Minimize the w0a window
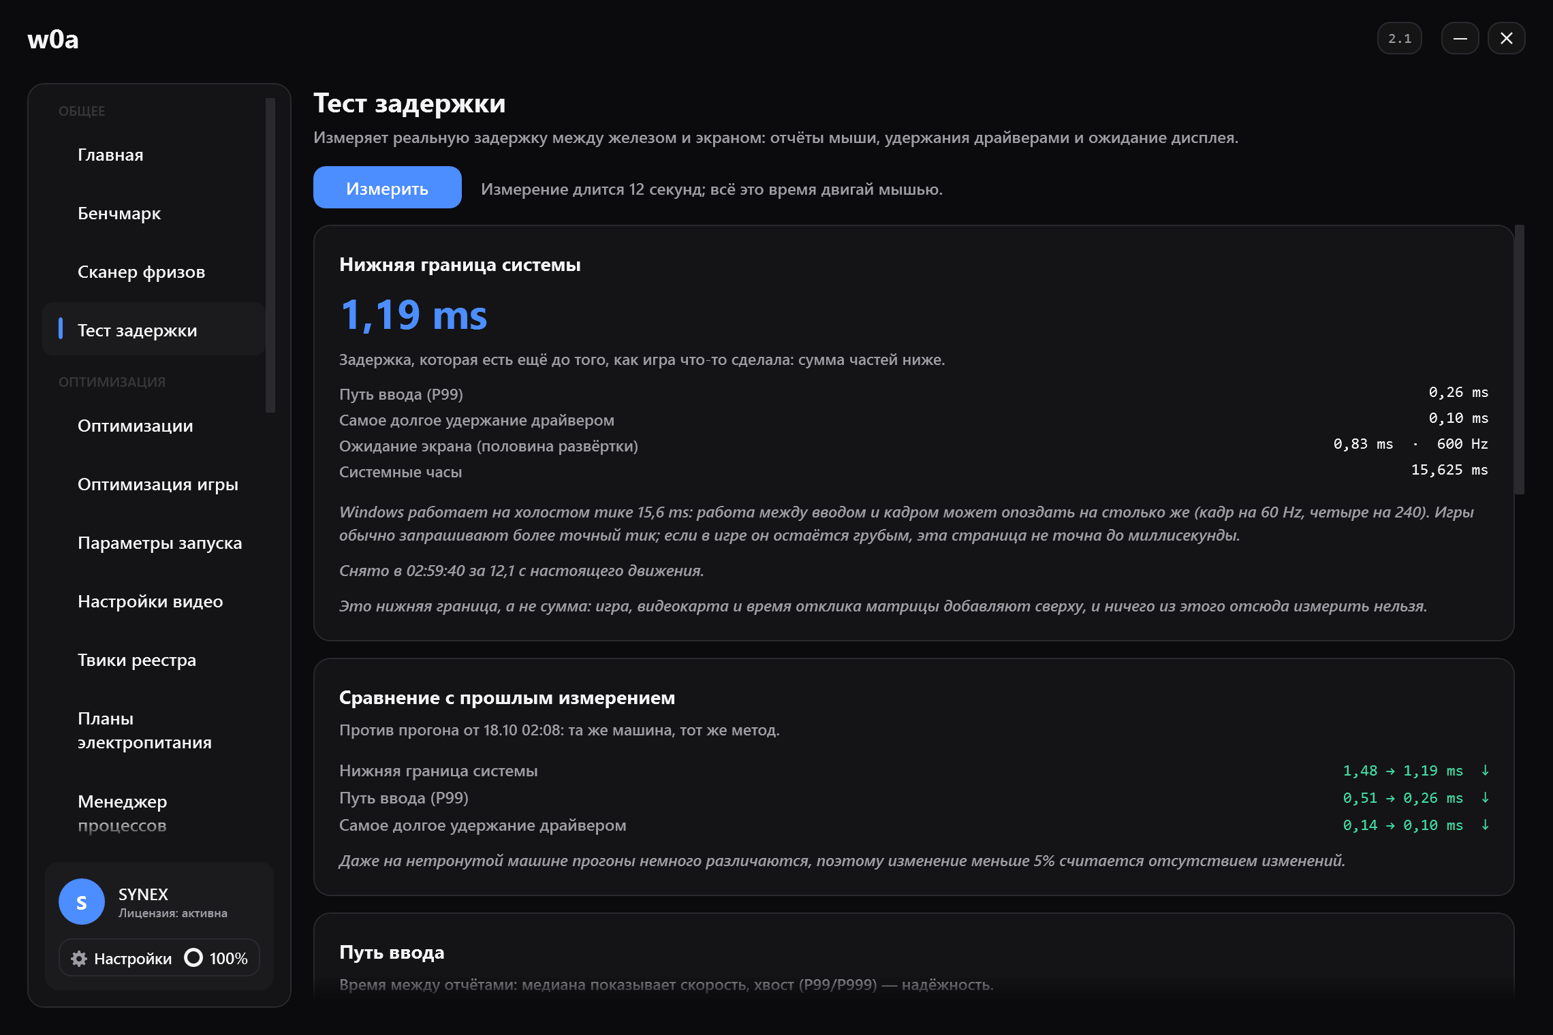1553x1035 pixels. tap(1460, 39)
